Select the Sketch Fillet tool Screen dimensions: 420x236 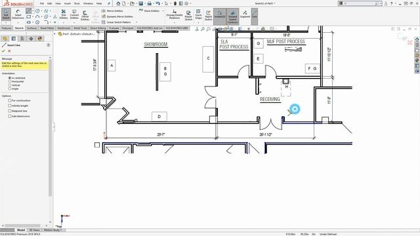pyautogui.click(x=46, y=22)
